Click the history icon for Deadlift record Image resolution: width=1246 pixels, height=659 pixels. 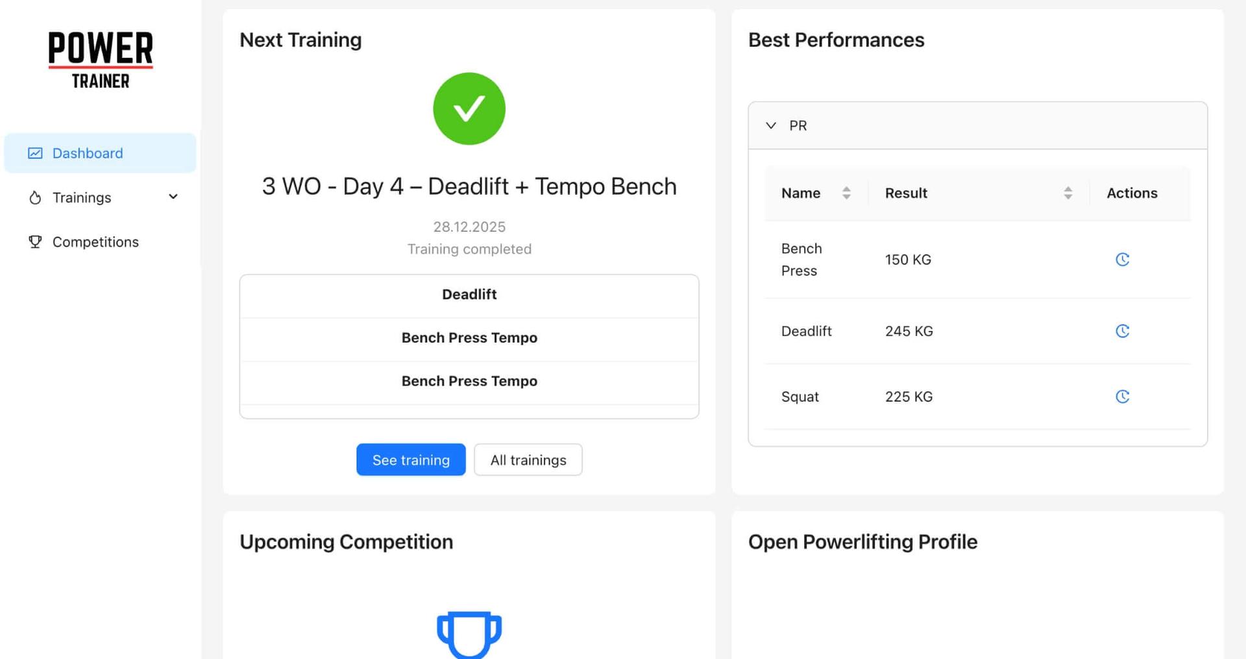pos(1123,331)
